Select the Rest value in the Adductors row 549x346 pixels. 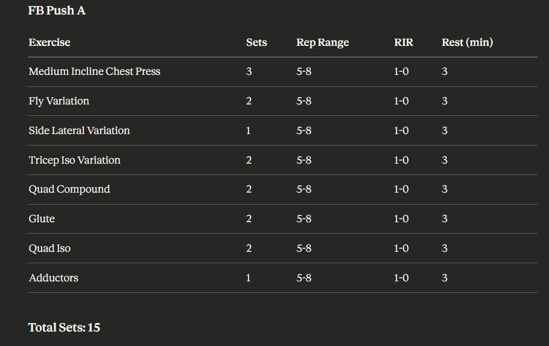point(445,278)
